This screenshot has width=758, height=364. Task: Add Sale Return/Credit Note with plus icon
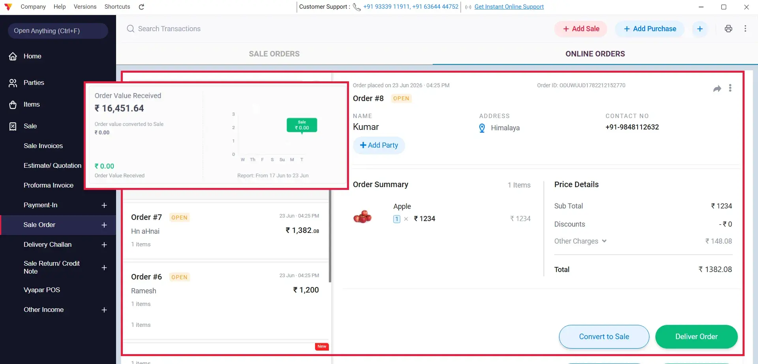pos(104,268)
